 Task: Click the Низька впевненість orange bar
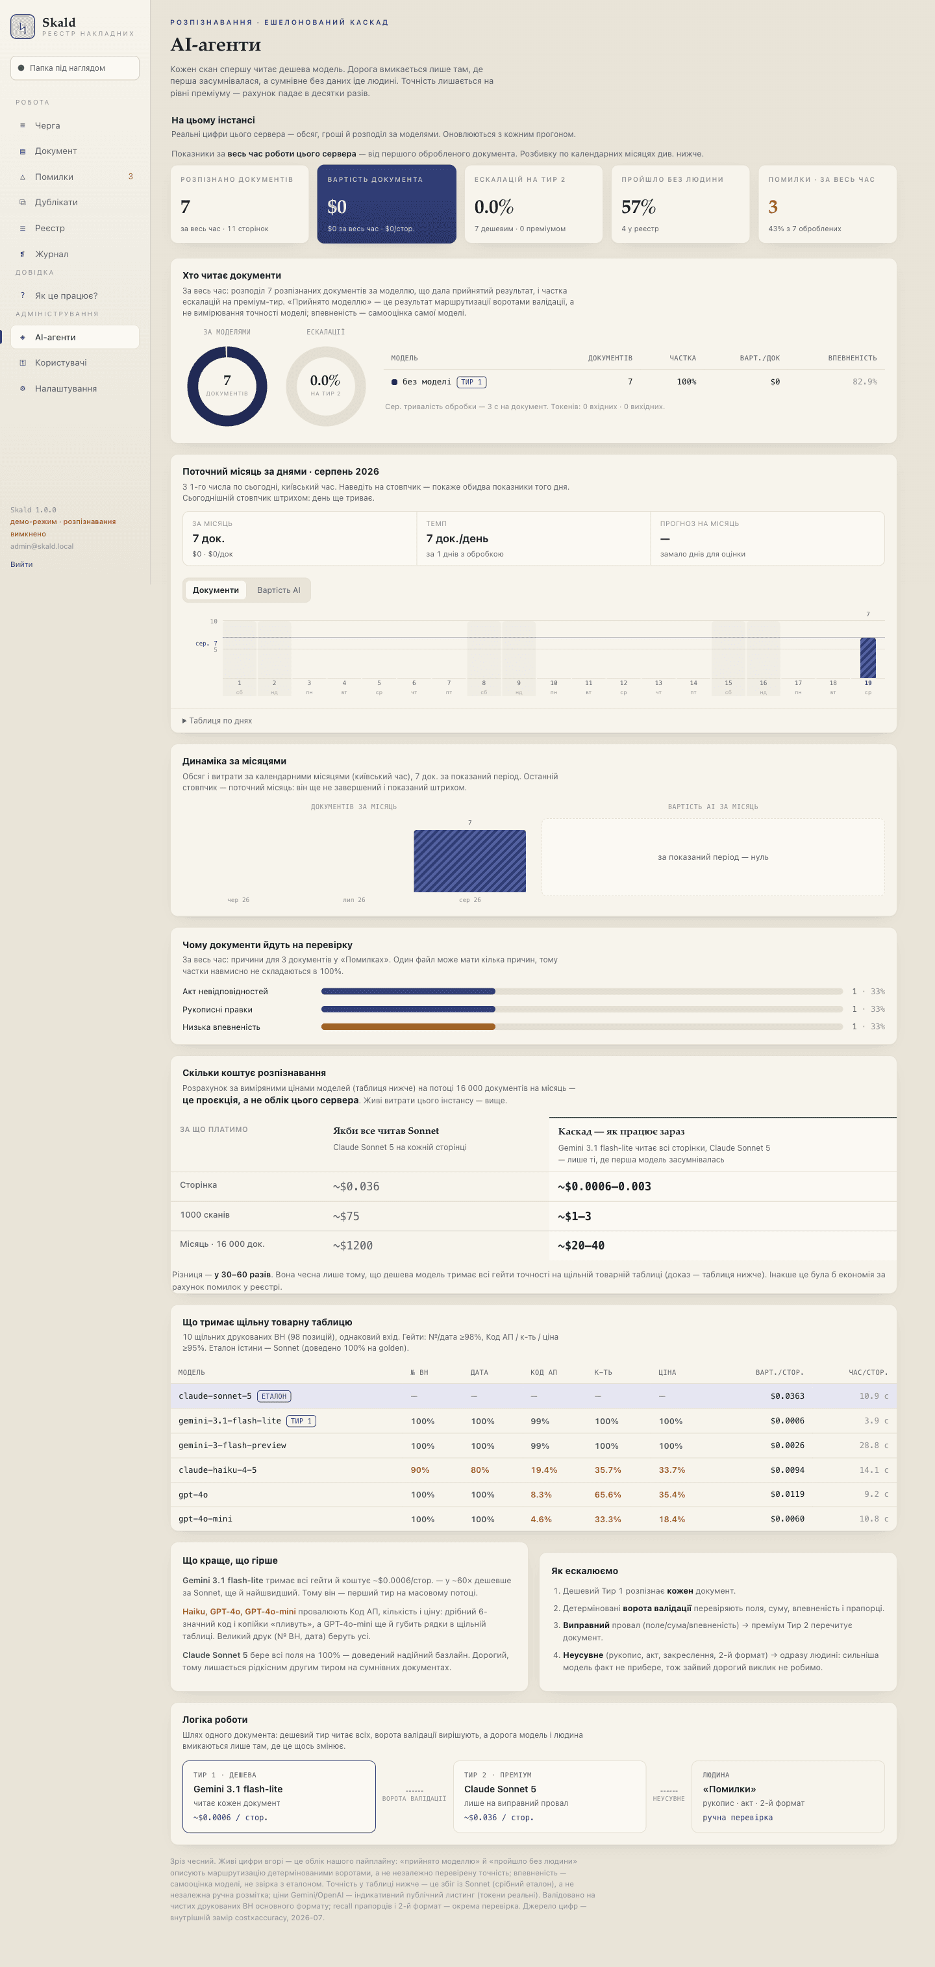coord(408,1027)
